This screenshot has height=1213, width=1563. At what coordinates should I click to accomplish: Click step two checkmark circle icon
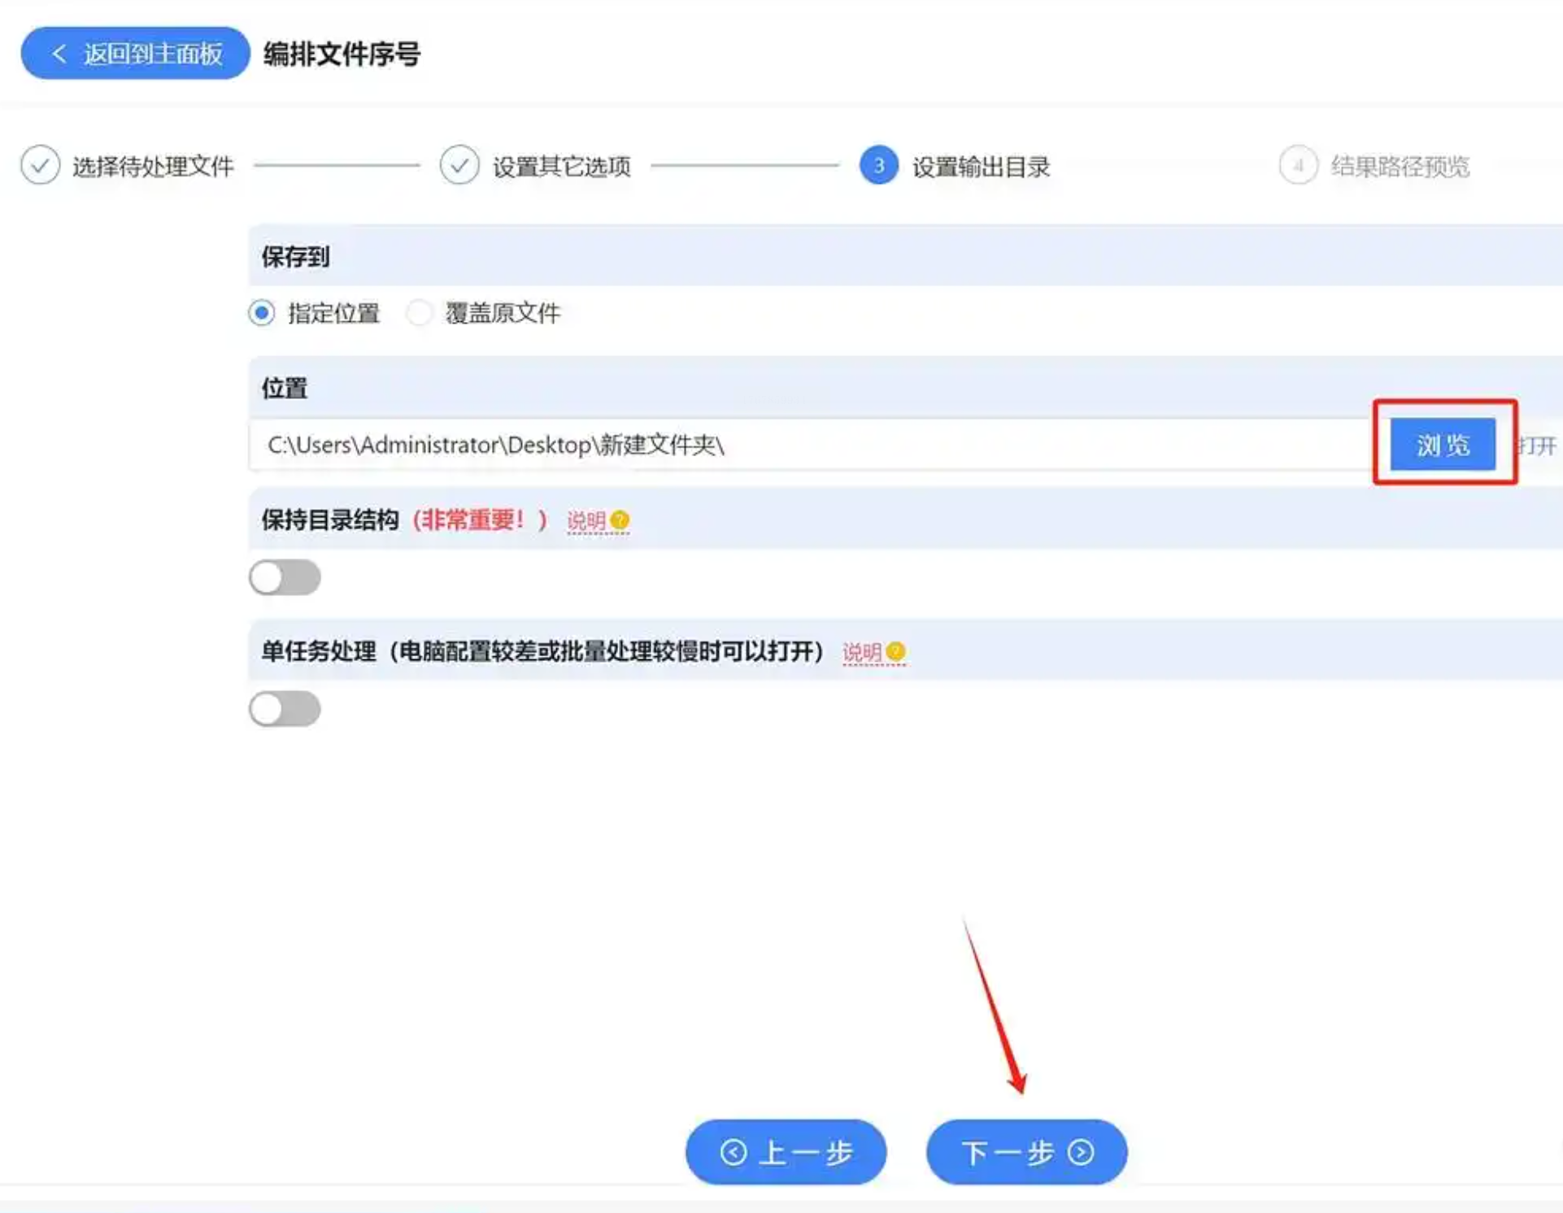(x=459, y=165)
